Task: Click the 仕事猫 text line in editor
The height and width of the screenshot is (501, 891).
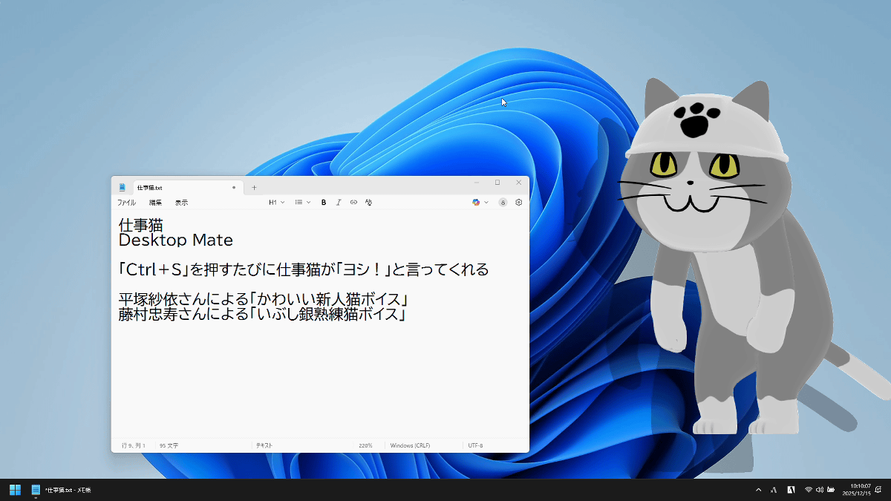Action: click(140, 224)
